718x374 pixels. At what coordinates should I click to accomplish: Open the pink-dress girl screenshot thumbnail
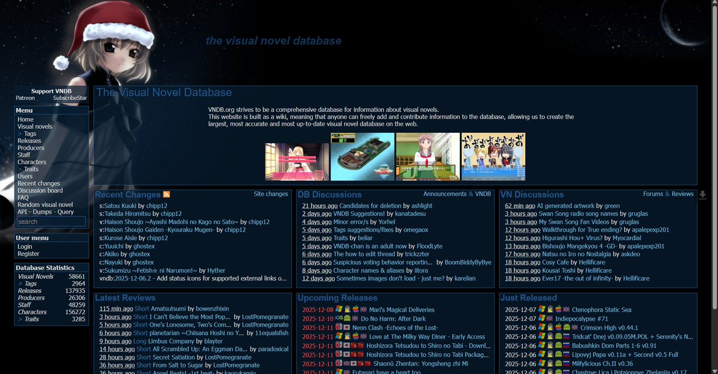(297, 162)
